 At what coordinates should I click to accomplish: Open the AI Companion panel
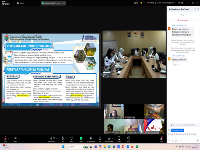coord(91,139)
